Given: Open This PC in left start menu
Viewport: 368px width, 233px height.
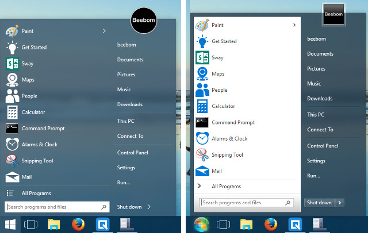Looking at the screenshot, I should coord(125,121).
